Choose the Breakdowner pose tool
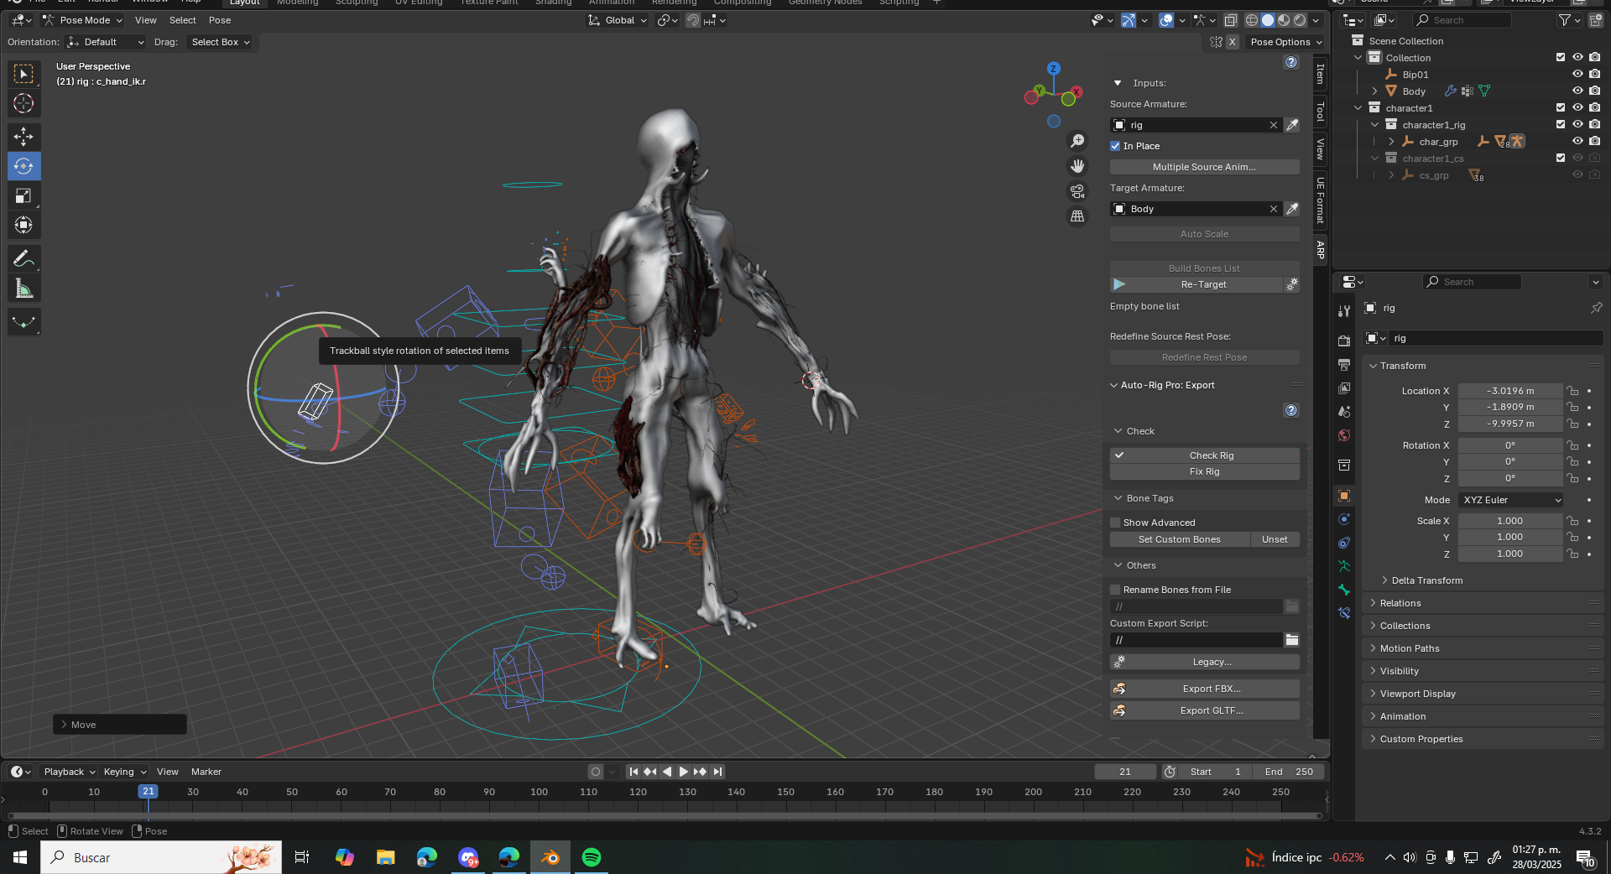1611x874 pixels. click(23, 322)
